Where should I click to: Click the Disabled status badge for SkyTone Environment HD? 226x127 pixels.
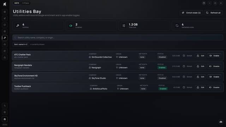162,78
